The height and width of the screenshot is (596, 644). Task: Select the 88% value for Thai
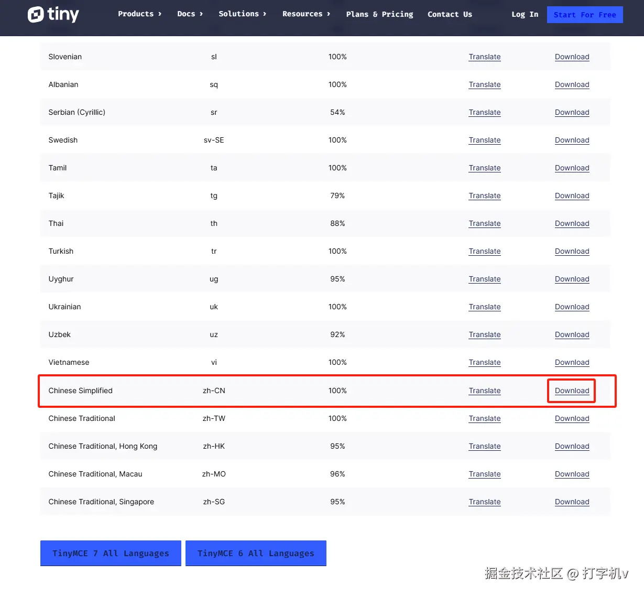(337, 223)
